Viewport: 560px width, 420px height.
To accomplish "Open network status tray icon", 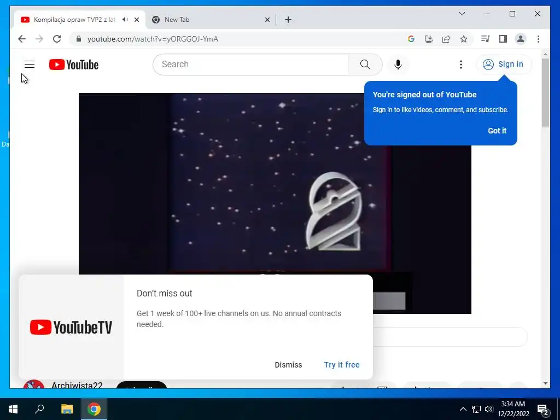I will tap(476, 409).
